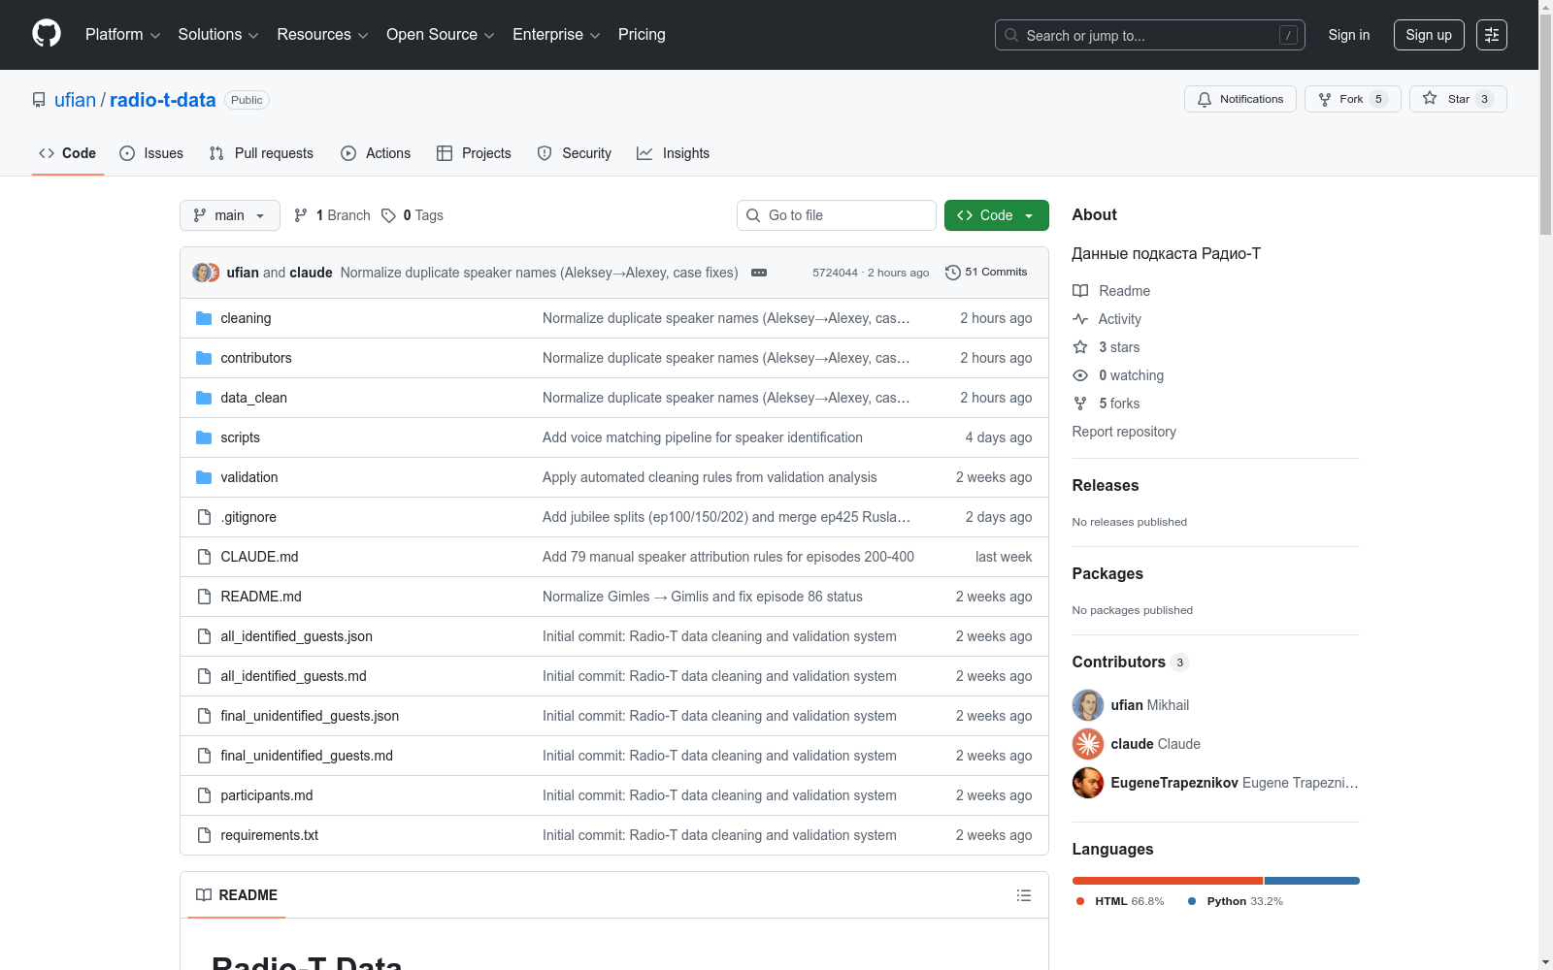This screenshot has width=1553, height=970.
Task: Click commit hash 5724044
Action: tap(835, 273)
